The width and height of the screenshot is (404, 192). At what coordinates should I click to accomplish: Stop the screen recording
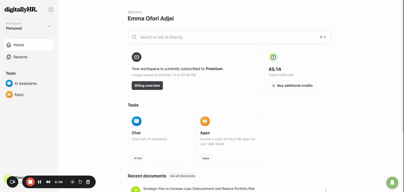(x=30, y=182)
